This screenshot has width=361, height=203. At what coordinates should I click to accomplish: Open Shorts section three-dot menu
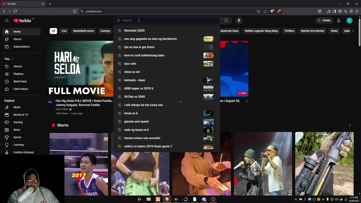(x=350, y=125)
